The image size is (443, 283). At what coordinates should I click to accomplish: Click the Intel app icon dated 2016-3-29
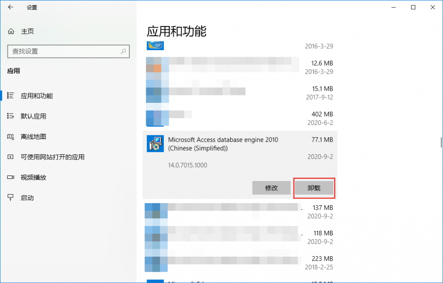[155, 45]
